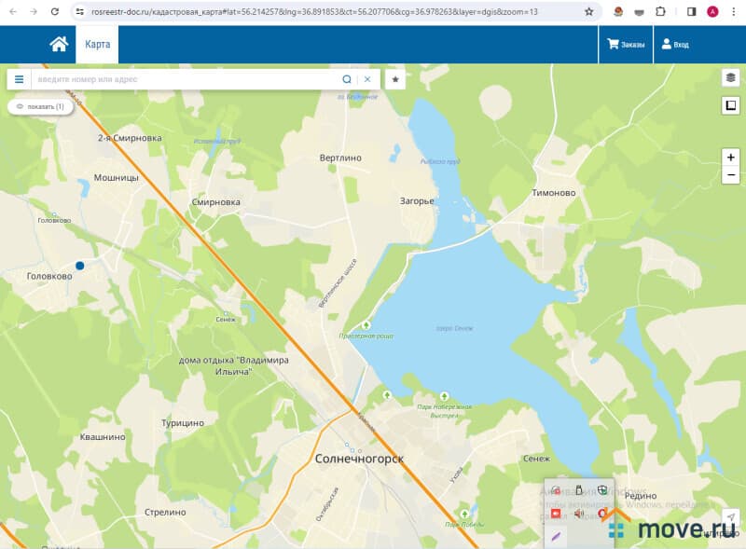Clear the search field with X
The height and width of the screenshot is (549, 746).
tap(367, 79)
